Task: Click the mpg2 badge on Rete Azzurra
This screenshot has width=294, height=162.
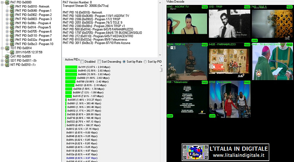Action: [247, 82]
